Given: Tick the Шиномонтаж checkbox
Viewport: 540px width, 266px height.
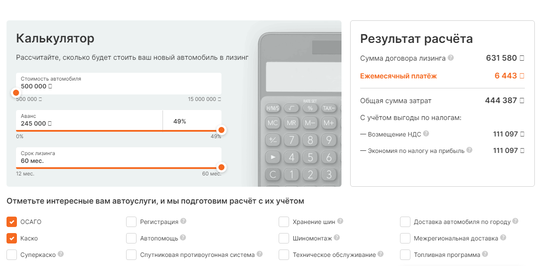Looking at the screenshot, I should coord(284,238).
